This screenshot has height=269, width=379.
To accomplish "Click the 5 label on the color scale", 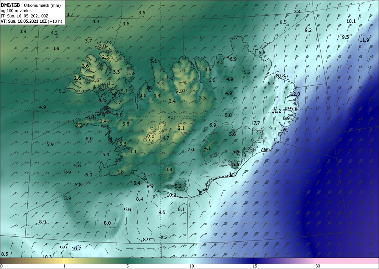I will (127, 266).
